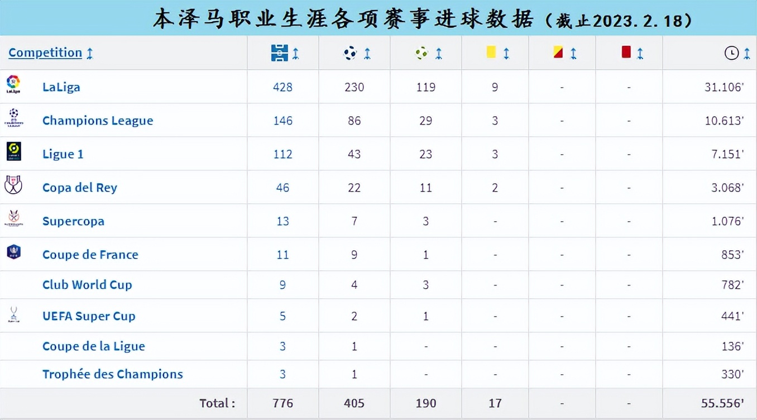Open the Trophée des Champions link
Image resolution: width=757 pixels, height=420 pixels.
coord(113,374)
